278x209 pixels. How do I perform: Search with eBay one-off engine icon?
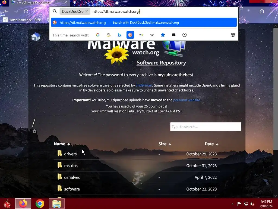point(141,35)
